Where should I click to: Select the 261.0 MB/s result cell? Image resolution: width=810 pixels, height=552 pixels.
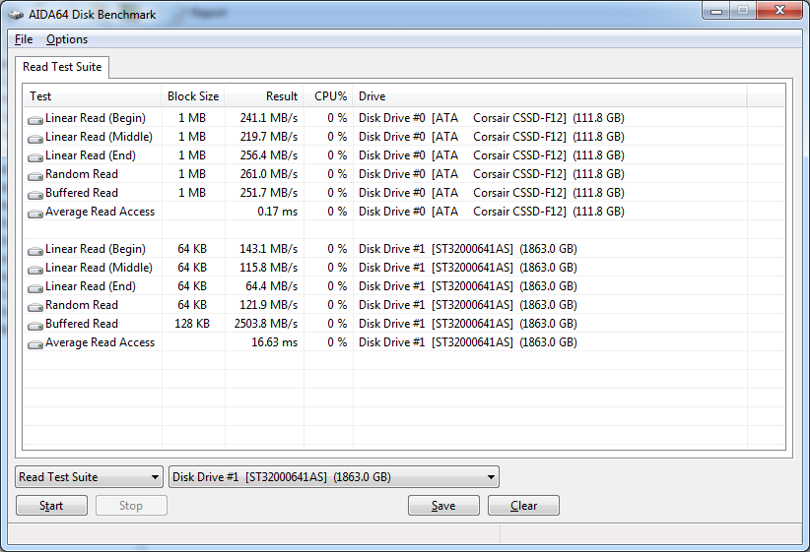[x=269, y=174]
